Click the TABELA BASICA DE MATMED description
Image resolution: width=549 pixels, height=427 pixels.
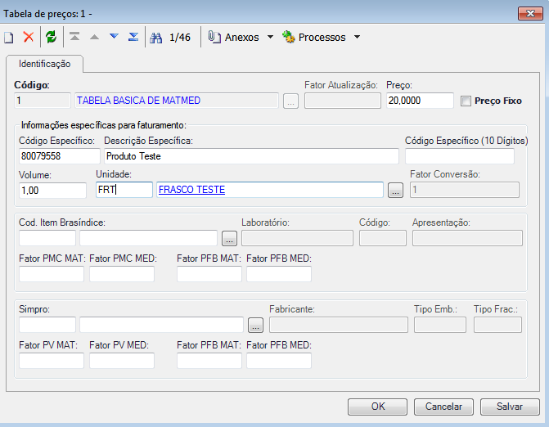coord(177,101)
